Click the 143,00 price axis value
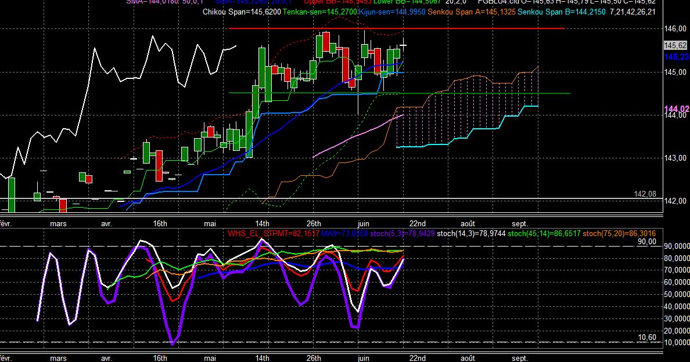 [x=675, y=158]
